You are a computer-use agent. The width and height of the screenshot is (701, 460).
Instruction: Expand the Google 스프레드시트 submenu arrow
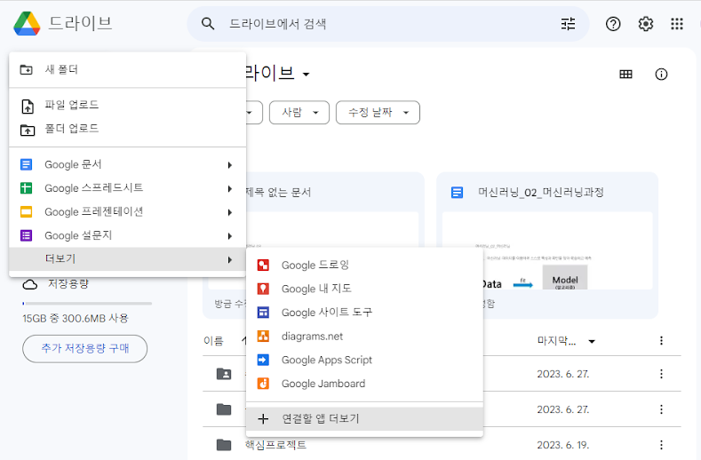point(230,188)
